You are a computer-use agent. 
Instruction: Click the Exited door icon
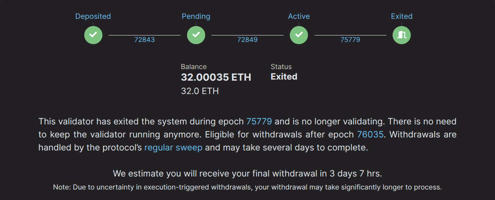402,35
